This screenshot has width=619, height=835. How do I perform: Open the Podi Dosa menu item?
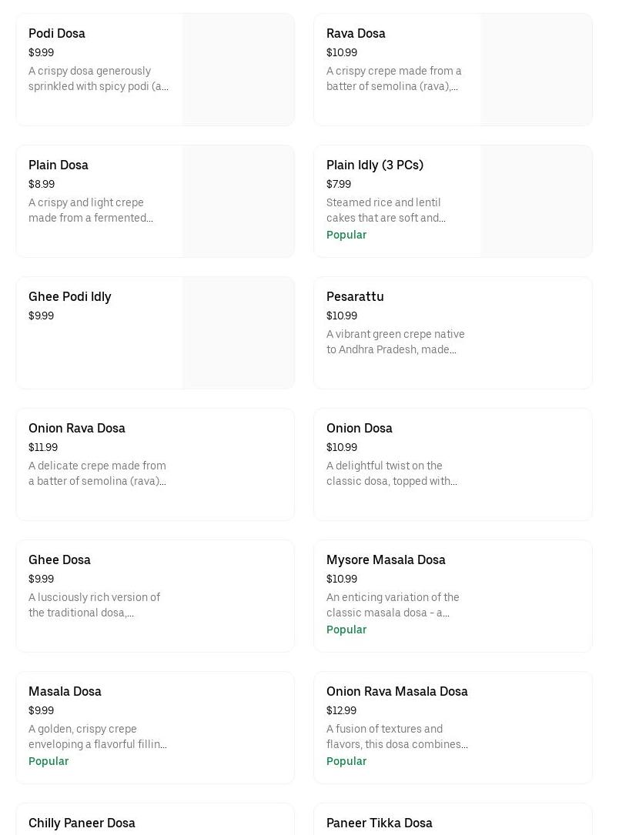(57, 33)
